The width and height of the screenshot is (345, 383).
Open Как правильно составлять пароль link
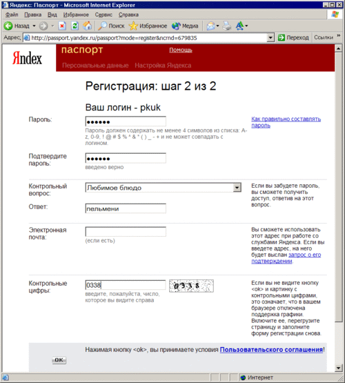click(x=286, y=122)
